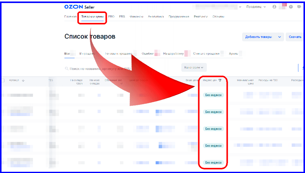Screen dimensions: 305x173
Task: Open the Категория filter dropdown
Action: (194, 68)
